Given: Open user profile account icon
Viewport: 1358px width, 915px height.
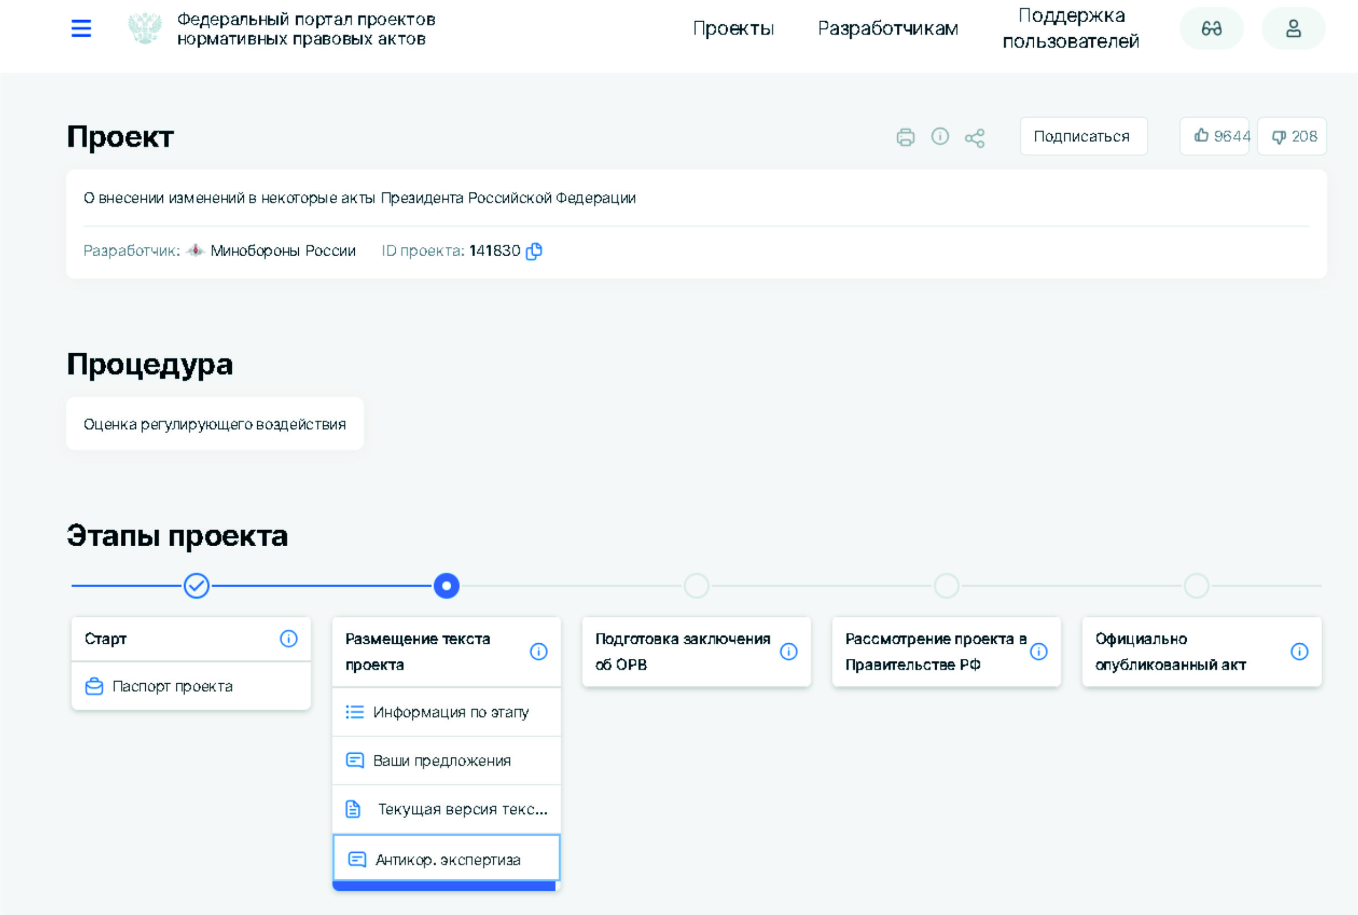Looking at the screenshot, I should (1293, 29).
